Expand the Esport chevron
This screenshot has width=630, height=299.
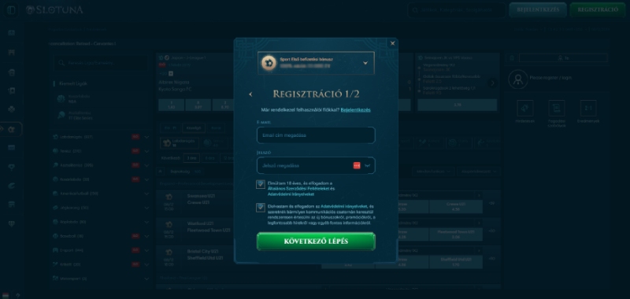146,250
